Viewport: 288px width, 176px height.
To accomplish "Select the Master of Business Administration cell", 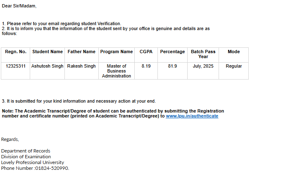I will [x=117, y=71].
